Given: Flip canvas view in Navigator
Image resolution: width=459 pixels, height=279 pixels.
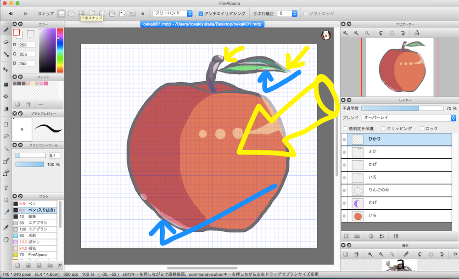Looking at the screenshot, I should tap(417, 33).
